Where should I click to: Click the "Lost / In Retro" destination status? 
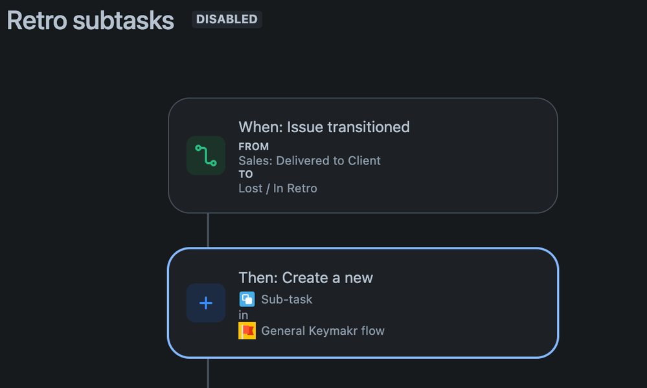click(x=278, y=188)
